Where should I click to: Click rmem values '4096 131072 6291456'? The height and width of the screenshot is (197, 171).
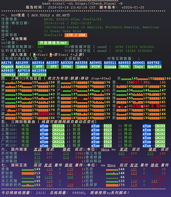(x=134, y=47)
